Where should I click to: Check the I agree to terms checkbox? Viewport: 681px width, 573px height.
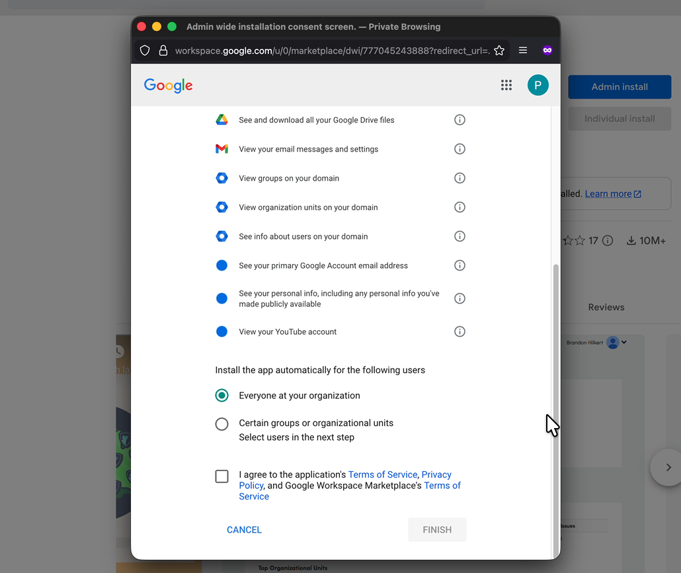click(x=222, y=476)
